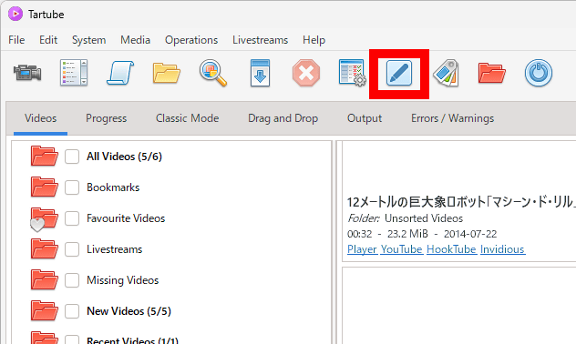This screenshot has width=576, height=344.
Task: Open the Livestreams menu
Action: click(x=260, y=40)
